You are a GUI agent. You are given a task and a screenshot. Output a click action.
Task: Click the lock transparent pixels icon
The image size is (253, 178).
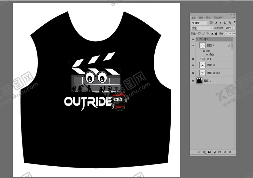click(199, 33)
